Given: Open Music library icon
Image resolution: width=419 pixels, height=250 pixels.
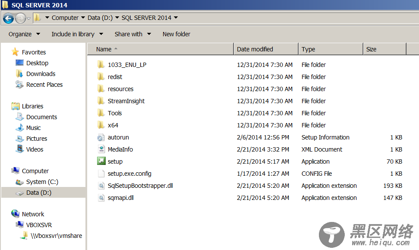Looking at the screenshot, I should coord(19,127).
